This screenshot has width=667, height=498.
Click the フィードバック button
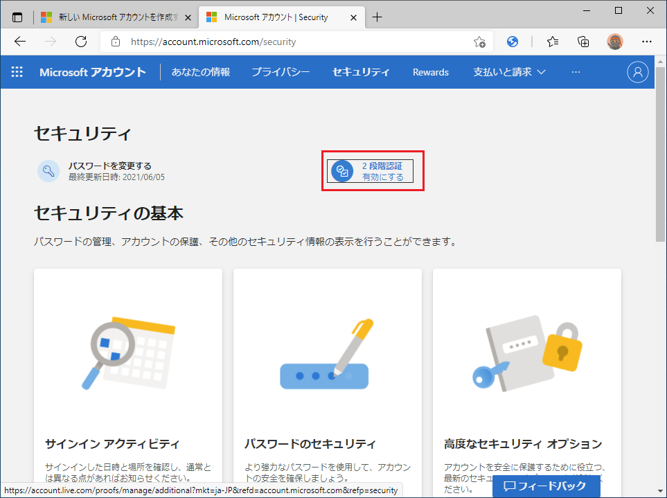[x=546, y=486]
